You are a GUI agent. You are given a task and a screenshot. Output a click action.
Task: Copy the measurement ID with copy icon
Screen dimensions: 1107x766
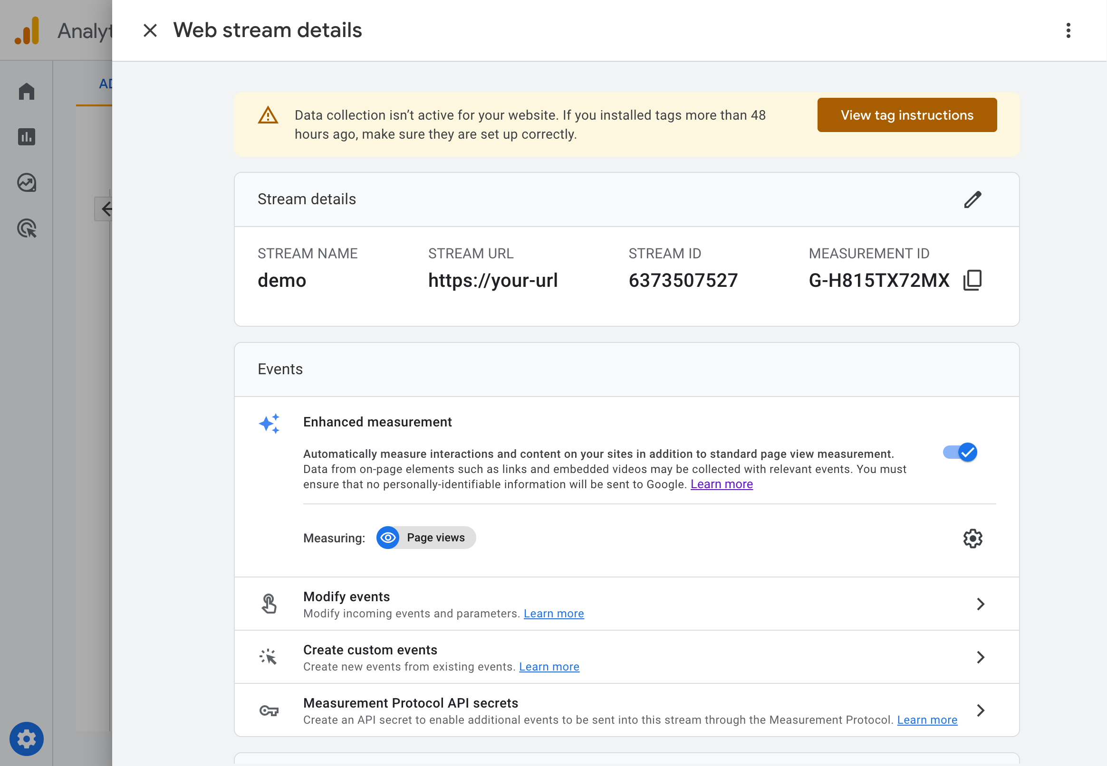[972, 280]
